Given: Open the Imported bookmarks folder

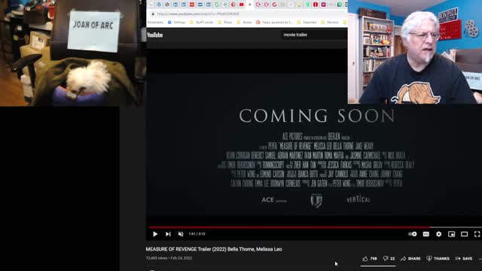Looking at the screenshot, I should pos(307,22).
